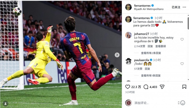The width and height of the screenshot is (189, 108).
Task: Like the post with the heart icon
Action: pyautogui.click(x=128, y=87)
